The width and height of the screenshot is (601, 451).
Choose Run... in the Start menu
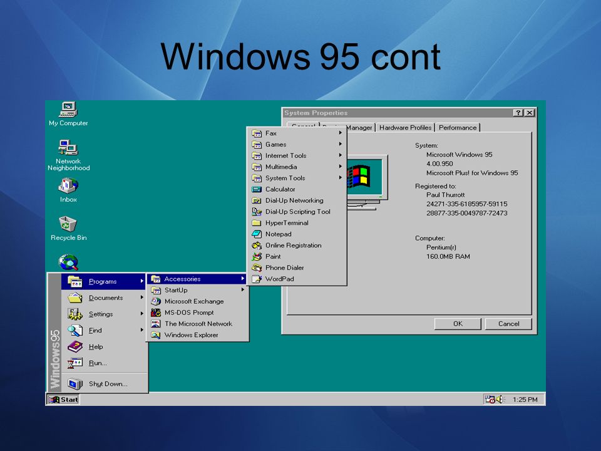(x=104, y=363)
